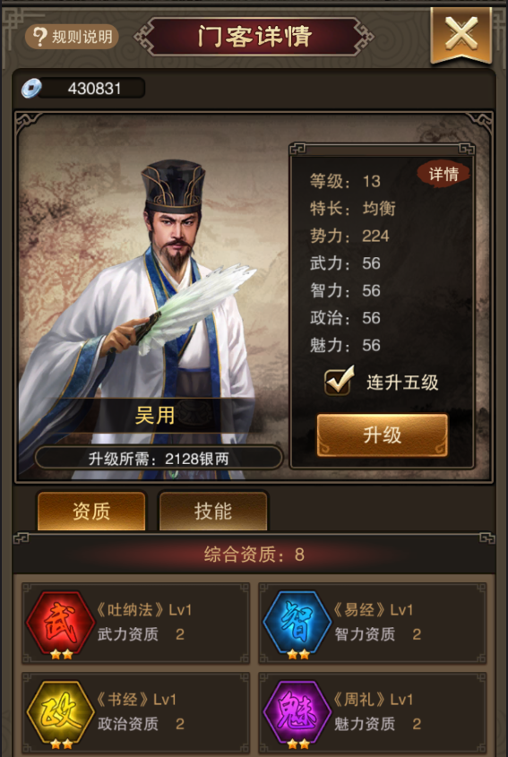The height and width of the screenshot is (757, 508).
Task: Click the question mark in 规则说明
Action: click(39, 37)
